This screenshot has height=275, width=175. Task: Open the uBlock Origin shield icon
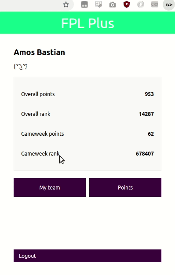coord(127,4)
